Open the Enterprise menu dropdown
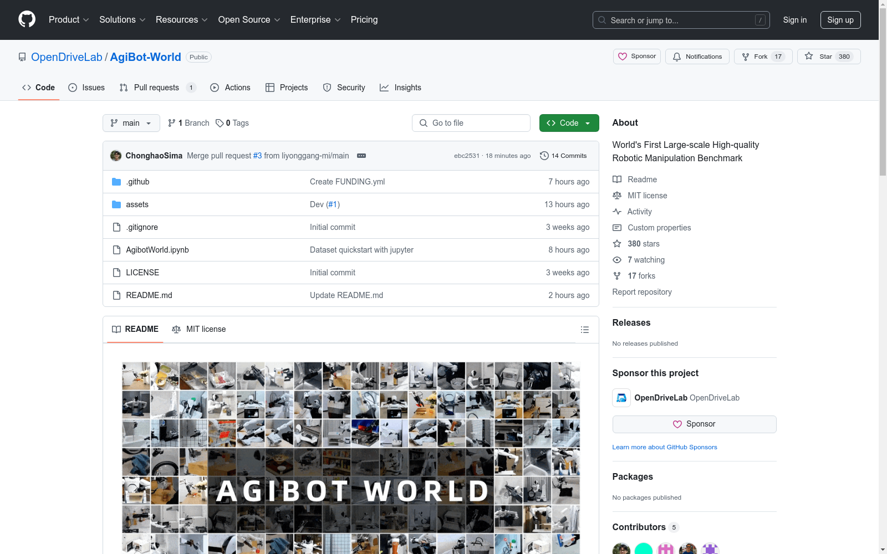This screenshot has height=554, width=887. 315,20
